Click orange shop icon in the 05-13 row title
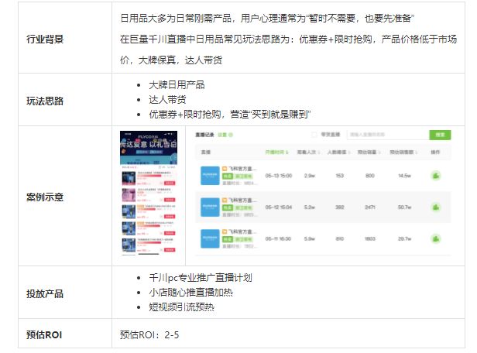Screen dimensions: 477x353 tap(225, 169)
